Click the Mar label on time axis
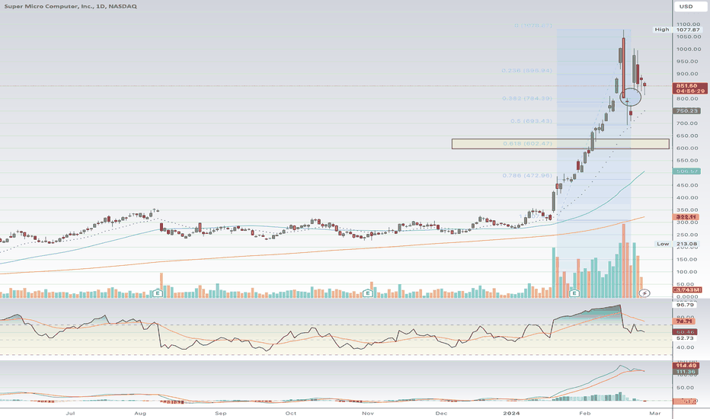The image size is (710, 419). 655,413
